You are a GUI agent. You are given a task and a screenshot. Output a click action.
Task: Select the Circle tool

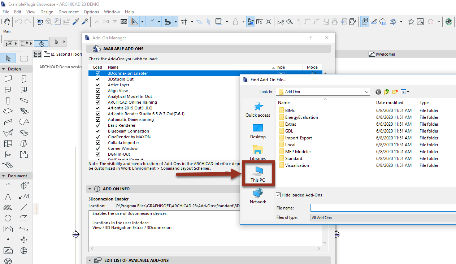(8, 218)
